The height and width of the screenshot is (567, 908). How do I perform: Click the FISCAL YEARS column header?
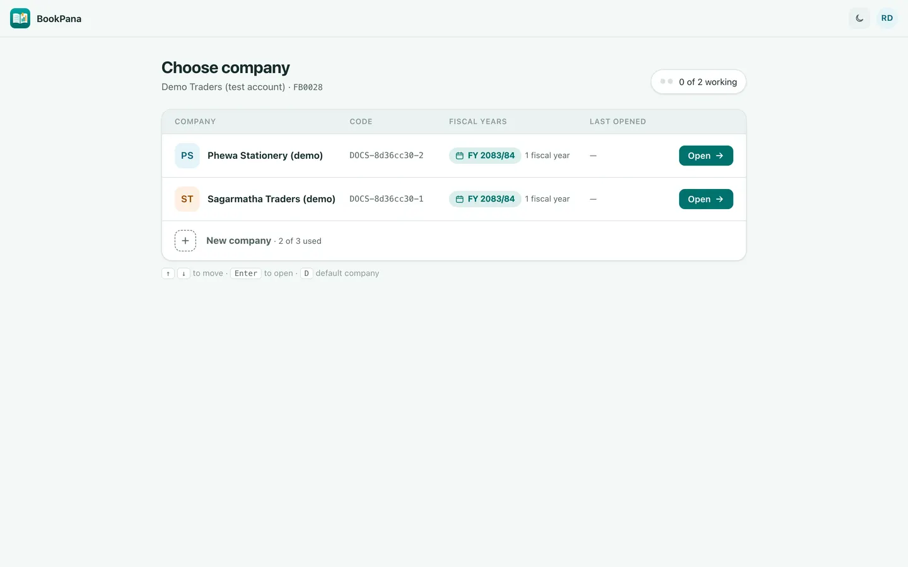[x=478, y=122]
